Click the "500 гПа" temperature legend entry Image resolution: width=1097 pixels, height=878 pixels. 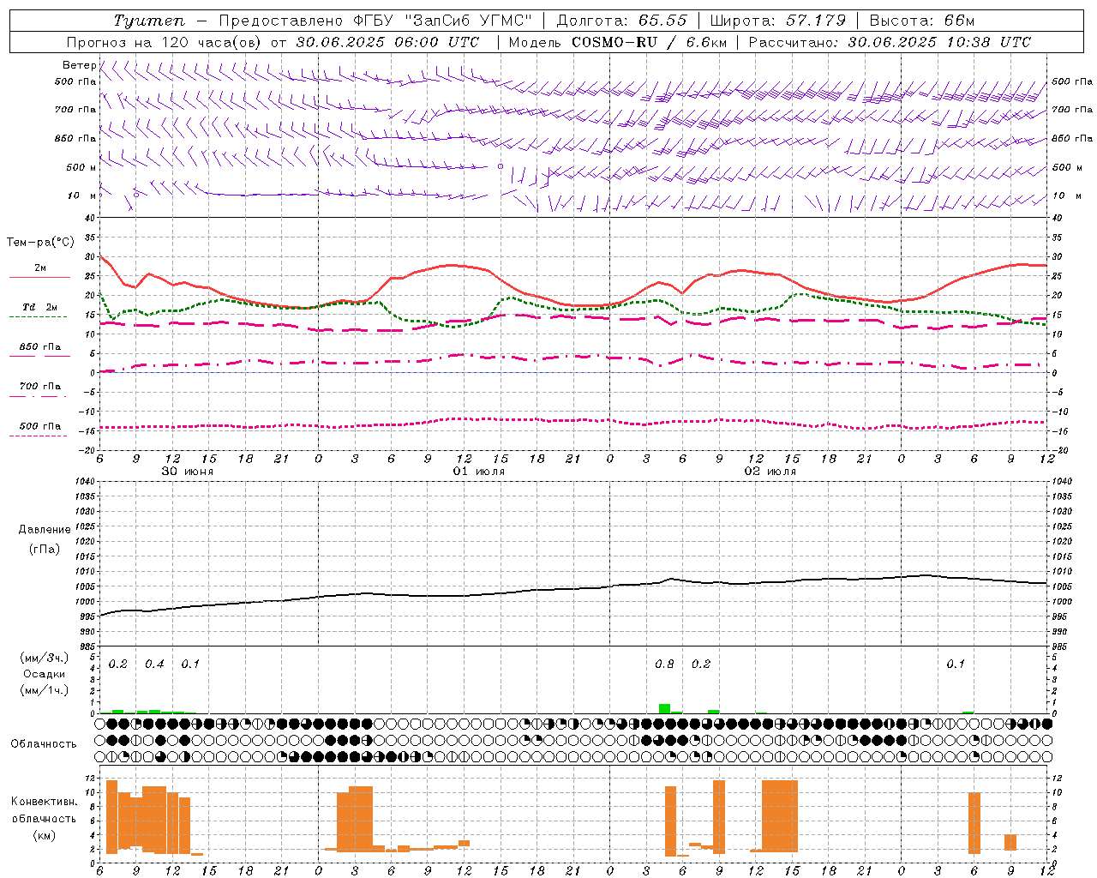click(x=40, y=426)
